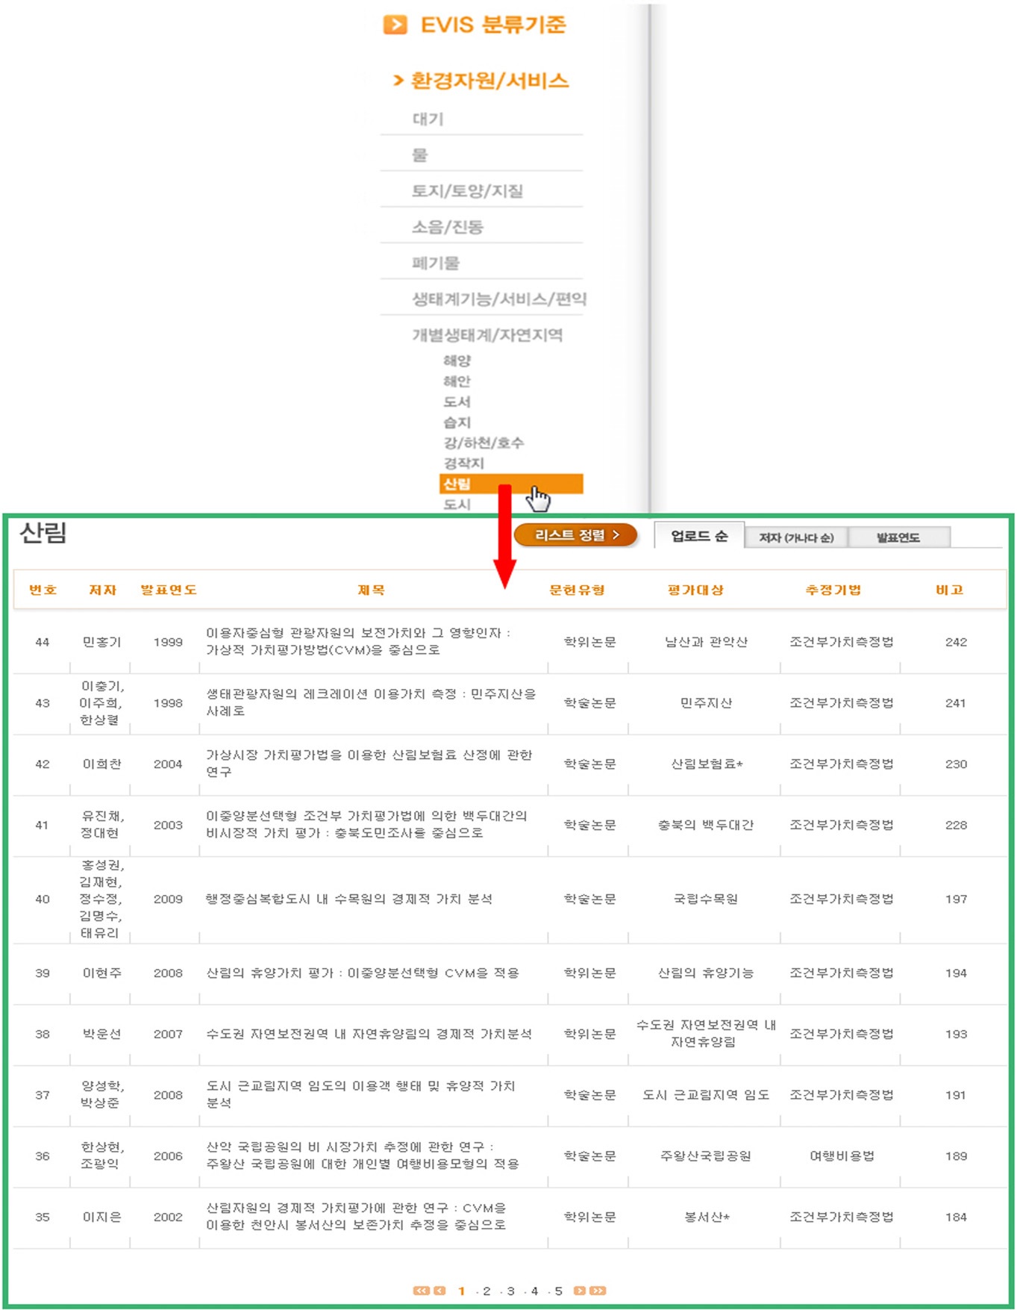
Task: Switch to the 저자 (가나다 순) tab
Action: click(796, 537)
